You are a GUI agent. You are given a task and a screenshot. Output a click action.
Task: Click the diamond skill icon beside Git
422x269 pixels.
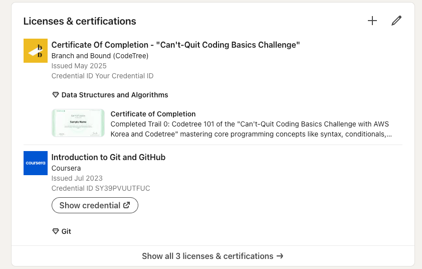[56, 231]
